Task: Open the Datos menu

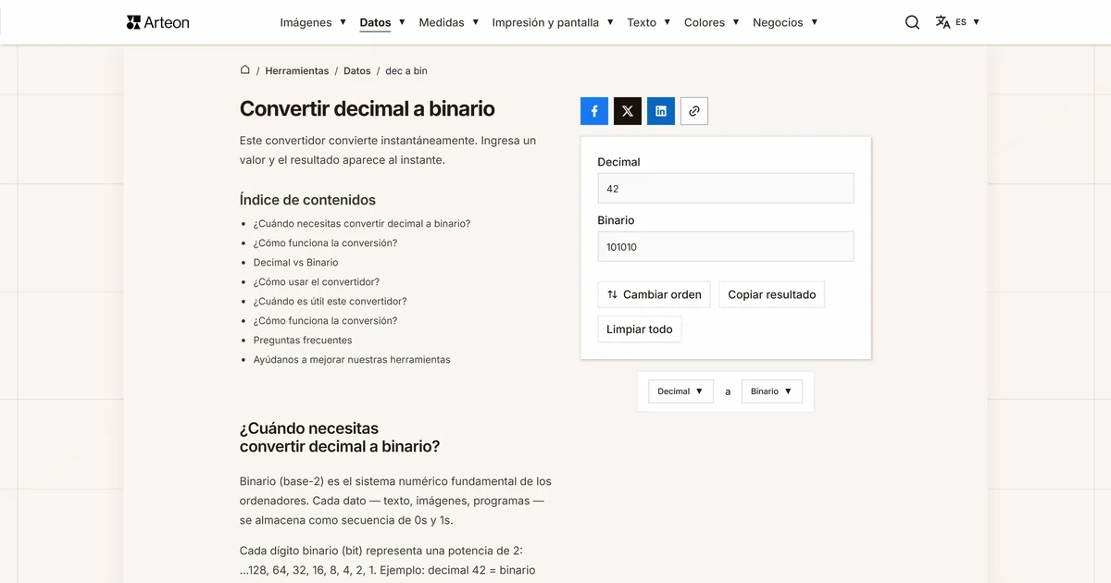Action: [375, 22]
